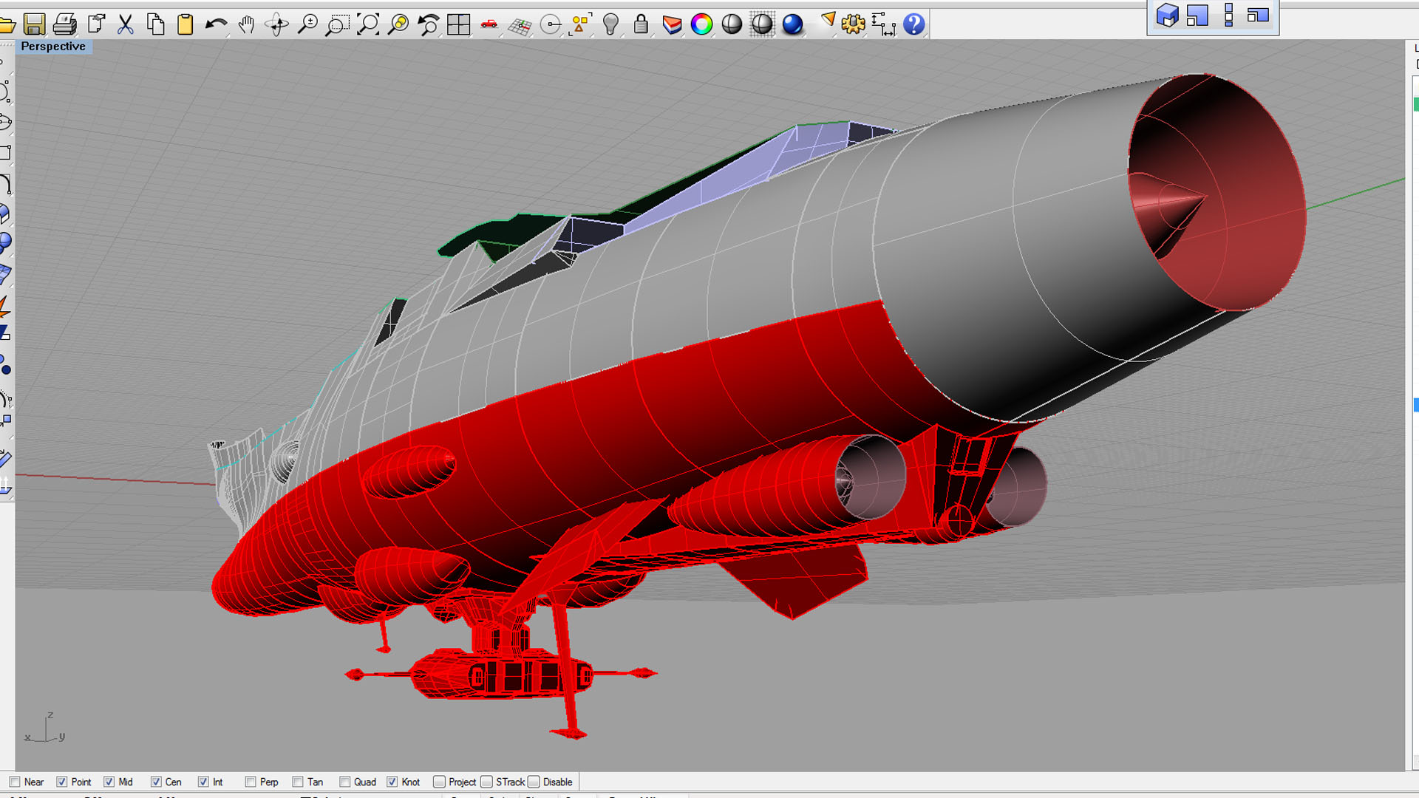Click the Render Mesh sphere with grid icon

coord(762,24)
